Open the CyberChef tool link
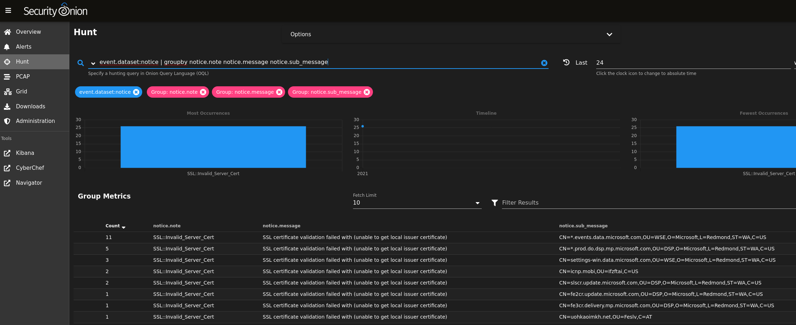The height and width of the screenshot is (325, 796). pos(34,168)
